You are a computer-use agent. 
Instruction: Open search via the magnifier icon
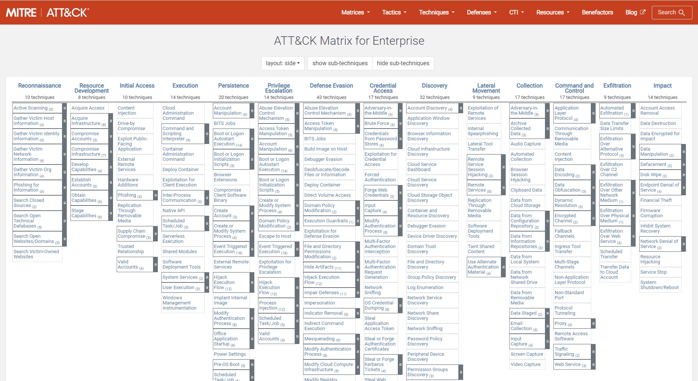point(681,12)
